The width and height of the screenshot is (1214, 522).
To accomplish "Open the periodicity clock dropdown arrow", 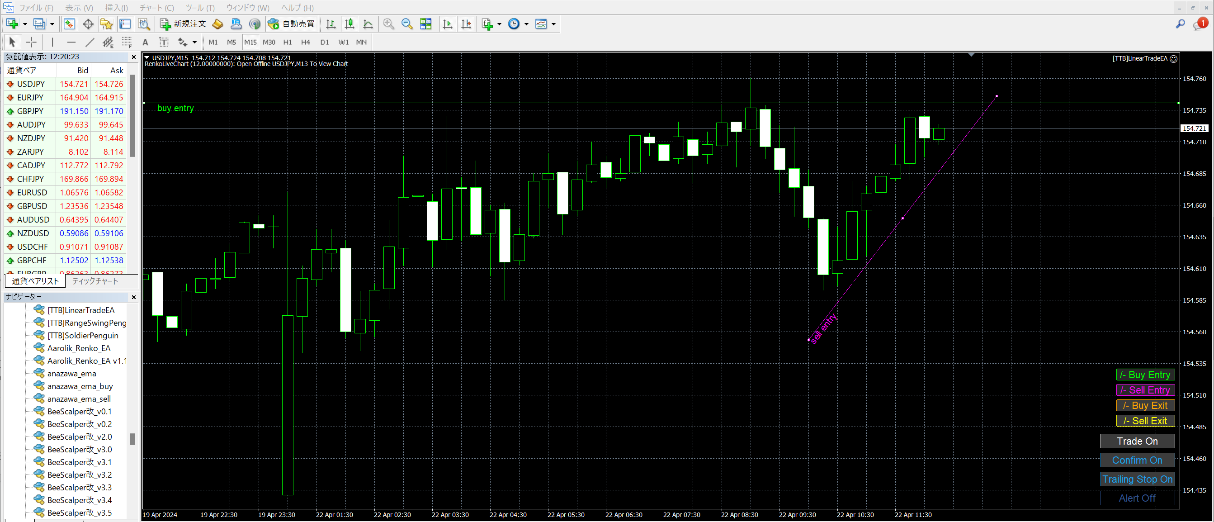I will click(x=526, y=24).
